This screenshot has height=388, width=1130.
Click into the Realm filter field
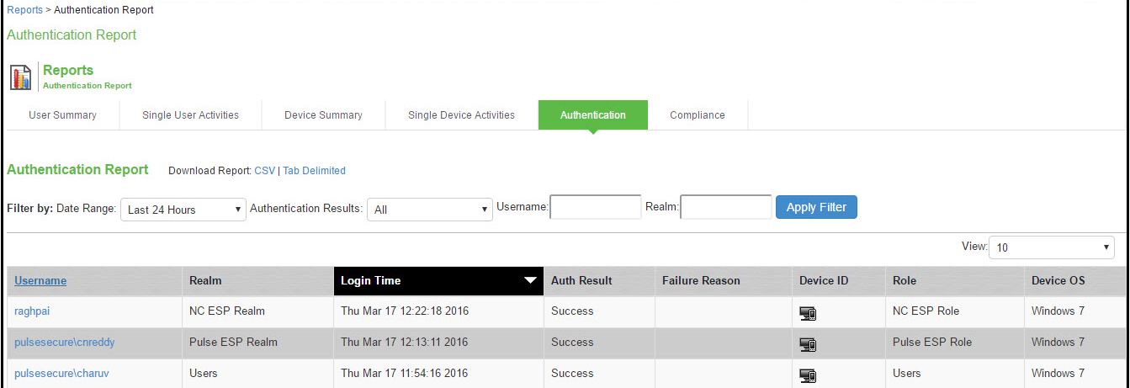tap(725, 207)
